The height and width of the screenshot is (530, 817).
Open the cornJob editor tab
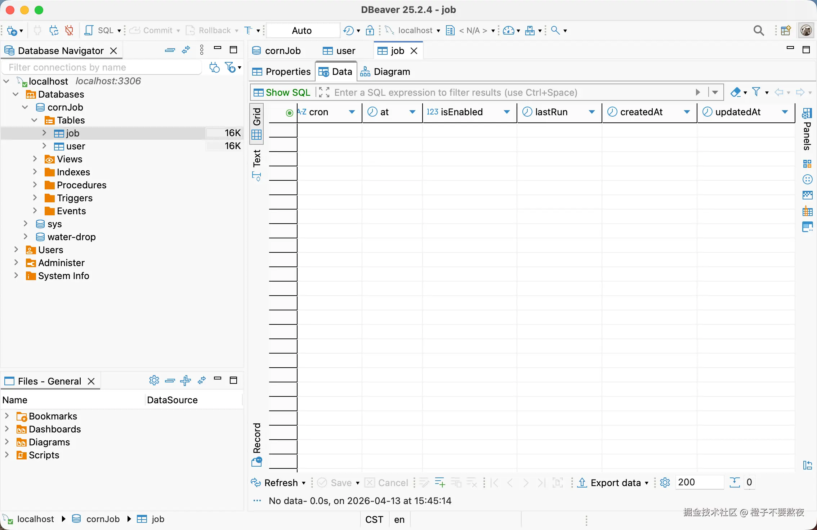pyautogui.click(x=277, y=51)
